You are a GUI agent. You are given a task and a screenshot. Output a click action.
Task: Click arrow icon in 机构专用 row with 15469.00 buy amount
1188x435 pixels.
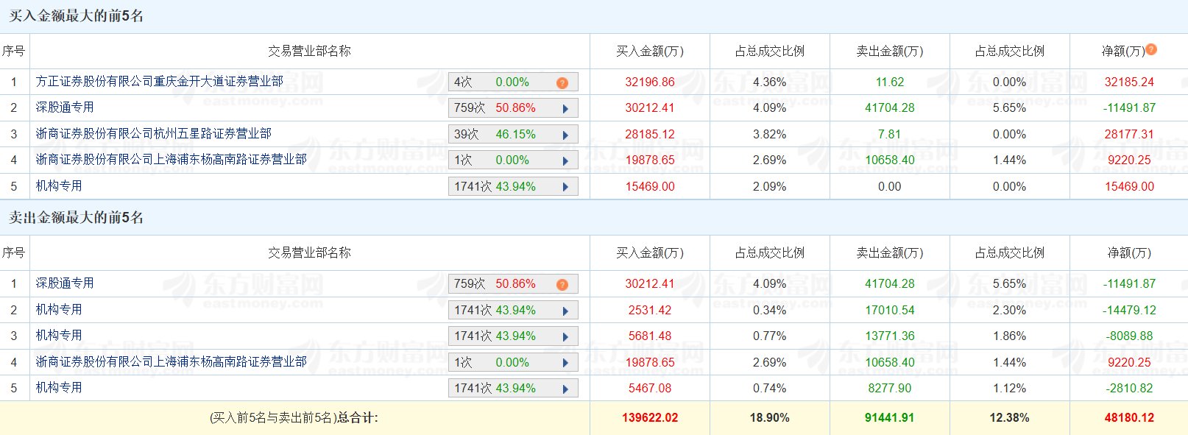click(565, 187)
